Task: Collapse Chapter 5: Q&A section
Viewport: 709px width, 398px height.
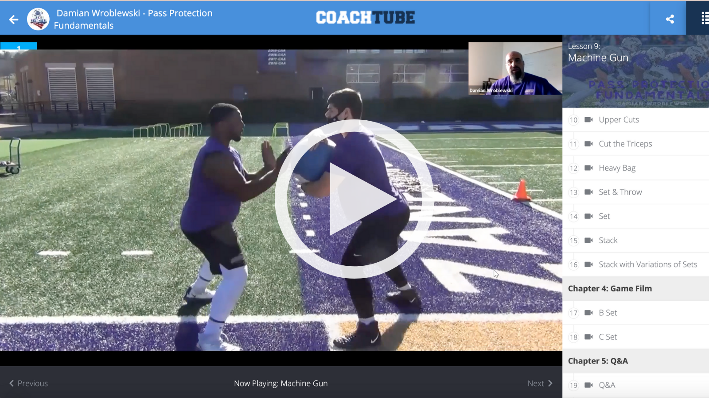Action: pyautogui.click(x=636, y=361)
